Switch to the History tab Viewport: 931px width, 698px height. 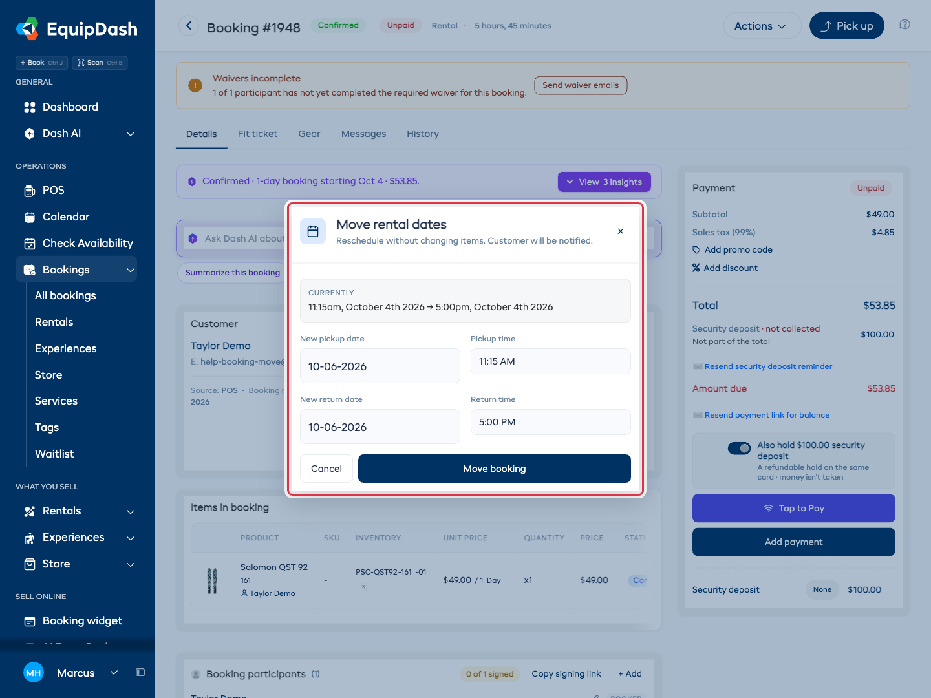[423, 134]
